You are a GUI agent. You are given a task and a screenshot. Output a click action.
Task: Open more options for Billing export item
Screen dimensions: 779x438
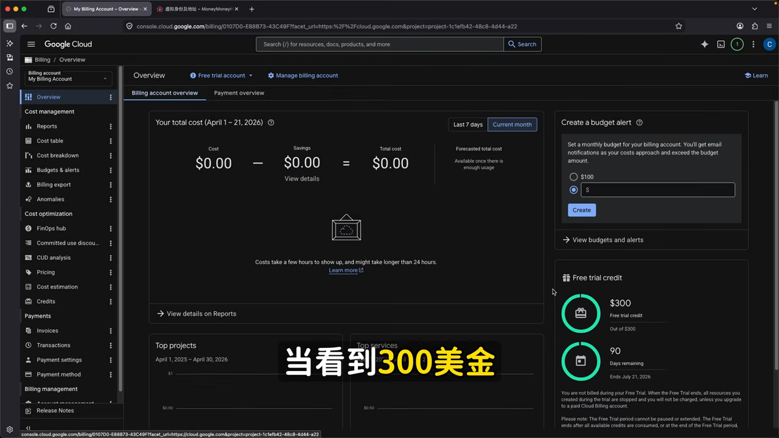click(x=111, y=185)
